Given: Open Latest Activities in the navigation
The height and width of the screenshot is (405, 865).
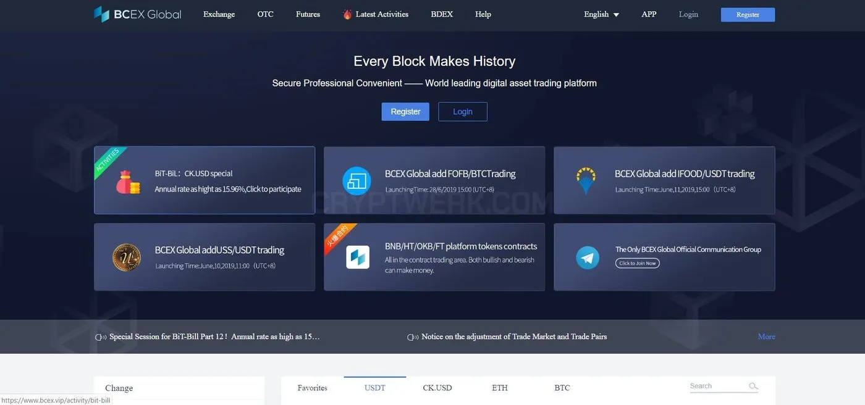Looking at the screenshot, I should 382,14.
